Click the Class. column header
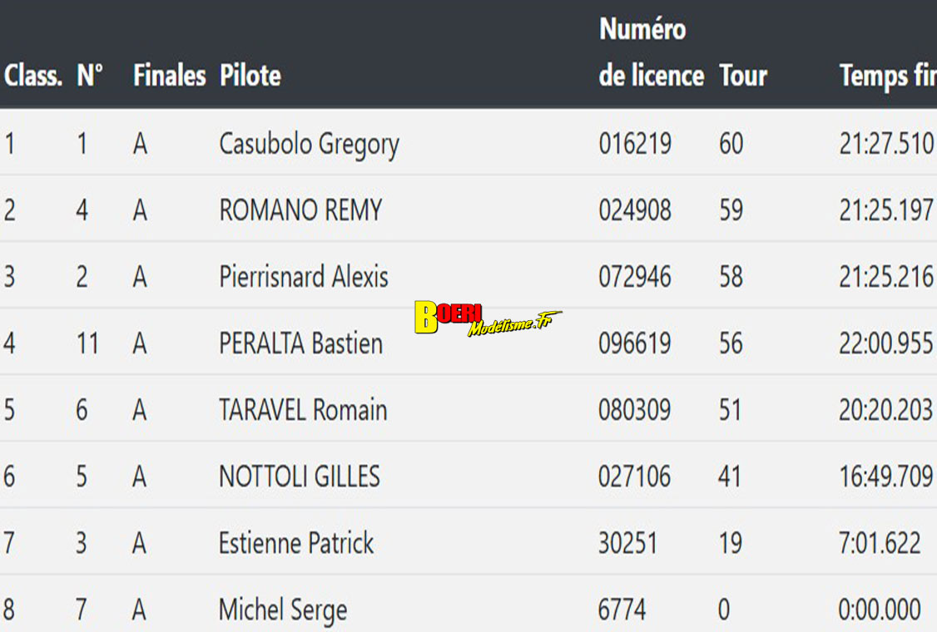This screenshot has width=937, height=632. 33,76
